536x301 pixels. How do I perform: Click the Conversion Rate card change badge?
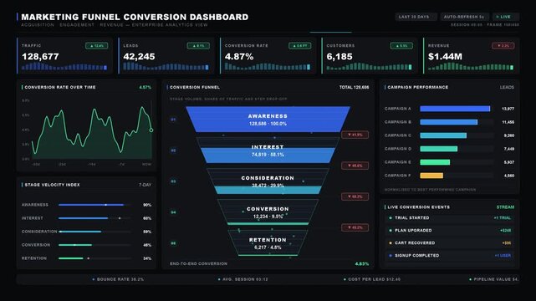[300, 46]
